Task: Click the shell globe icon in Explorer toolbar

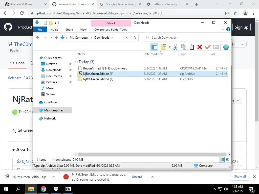Action: [x=226, y=47]
